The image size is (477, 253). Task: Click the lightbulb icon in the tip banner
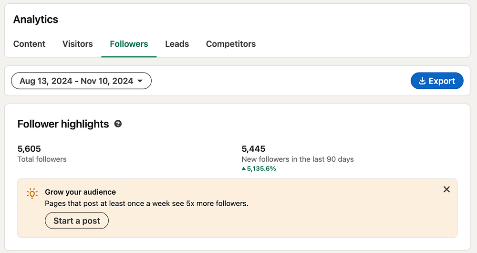32,193
